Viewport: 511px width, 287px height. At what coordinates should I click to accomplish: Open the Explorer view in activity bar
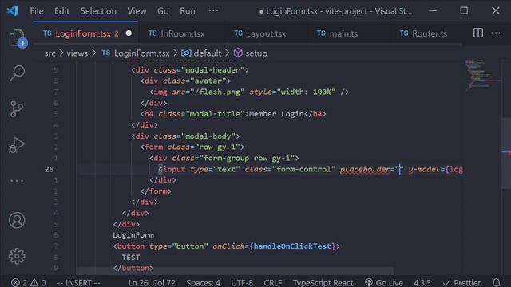tap(17, 38)
